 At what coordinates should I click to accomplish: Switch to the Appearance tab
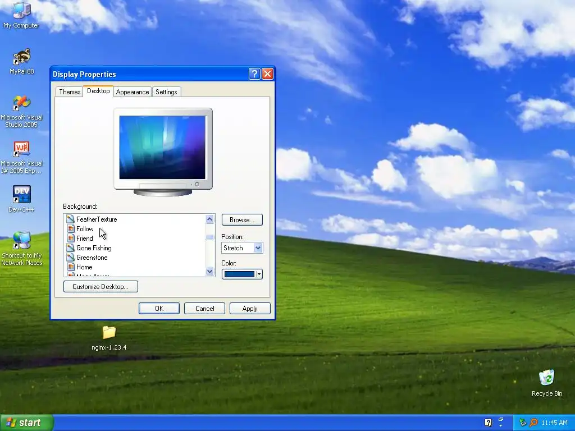coord(133,91)
